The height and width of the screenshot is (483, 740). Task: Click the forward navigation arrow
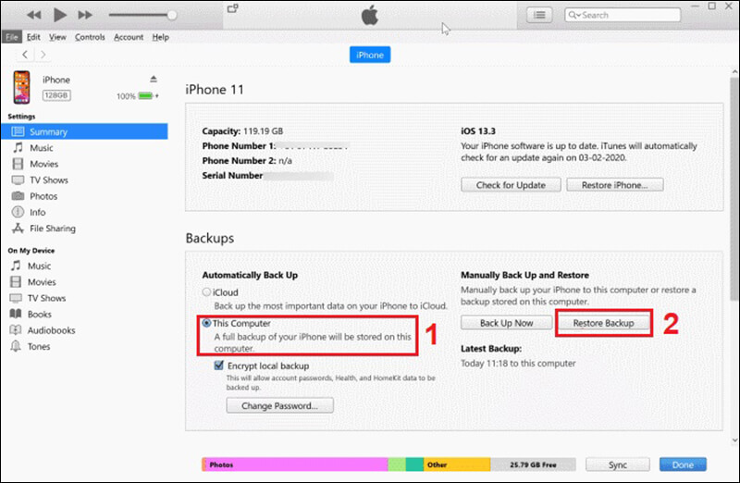tap(43, 55)
